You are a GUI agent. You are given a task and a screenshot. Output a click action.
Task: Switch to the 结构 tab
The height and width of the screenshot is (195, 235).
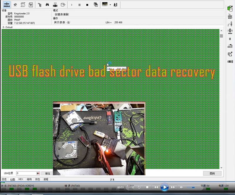tap(29, 179)
